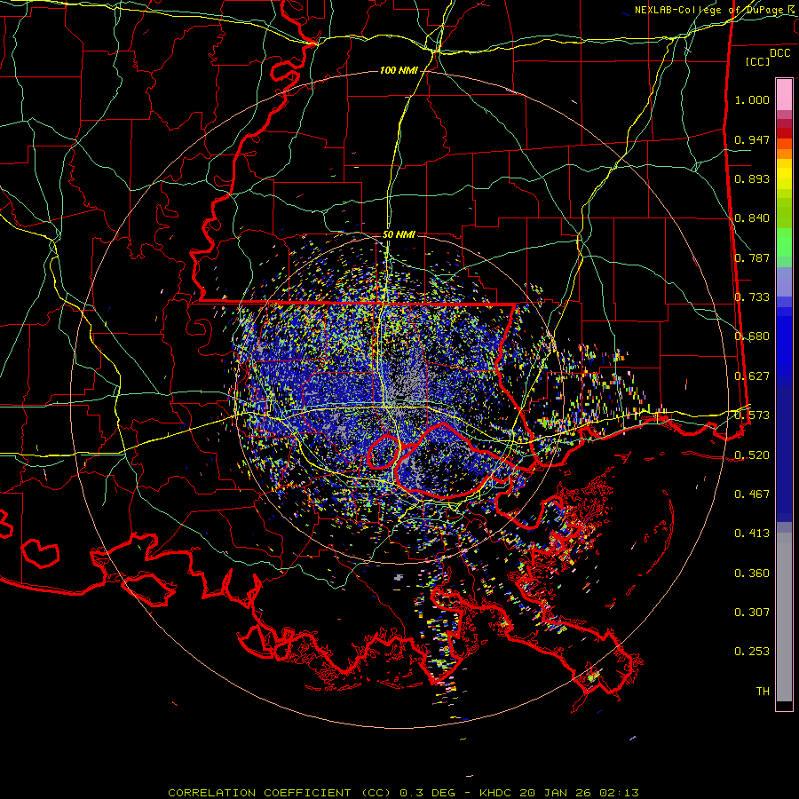Select the 0.573 scale value
The height and width of the screenshot is (799, 799).
coord(752,415)
